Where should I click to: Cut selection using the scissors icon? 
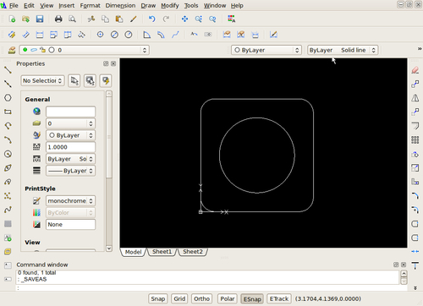pyautogui.click(x=91, y=19)
